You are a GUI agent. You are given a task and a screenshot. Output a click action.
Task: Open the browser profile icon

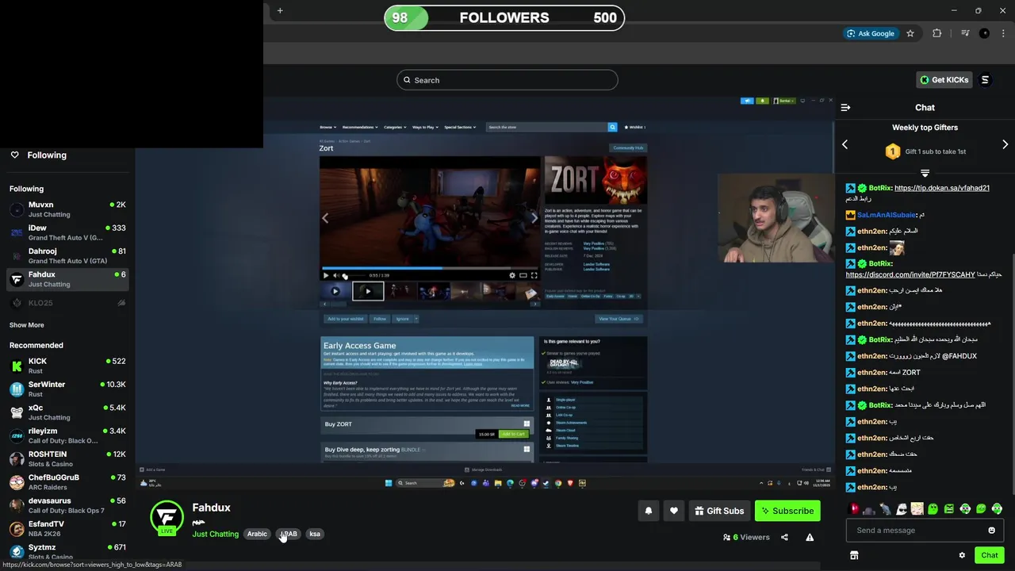[984, 33]
